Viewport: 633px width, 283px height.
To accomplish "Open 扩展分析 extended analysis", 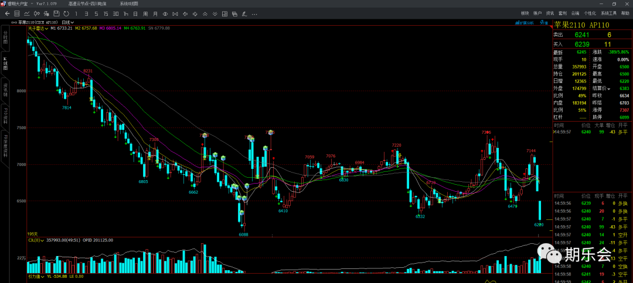I will click(525, 23).
